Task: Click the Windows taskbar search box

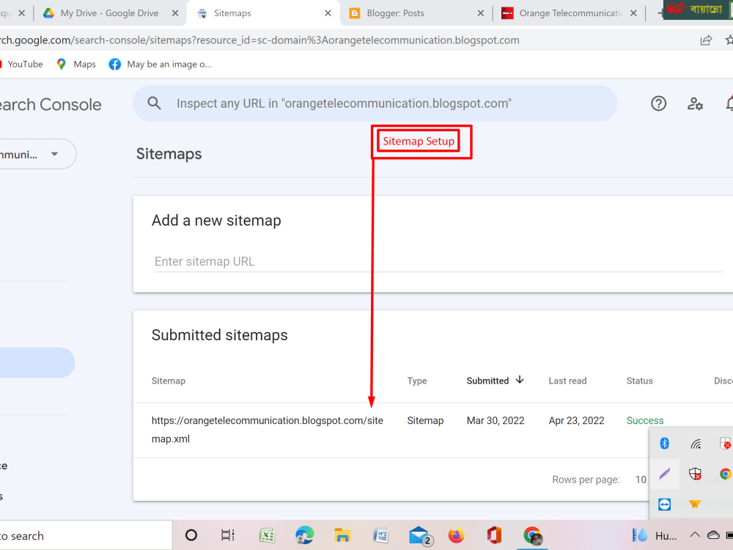Action: 86,535
